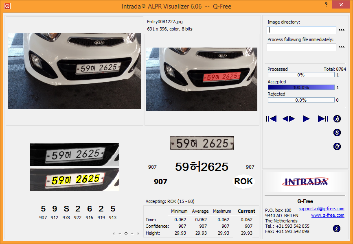This screenshot has width=353, height=244.
Task: Click the '9410 AD BEILEN' address line
Action: (282, 216)
